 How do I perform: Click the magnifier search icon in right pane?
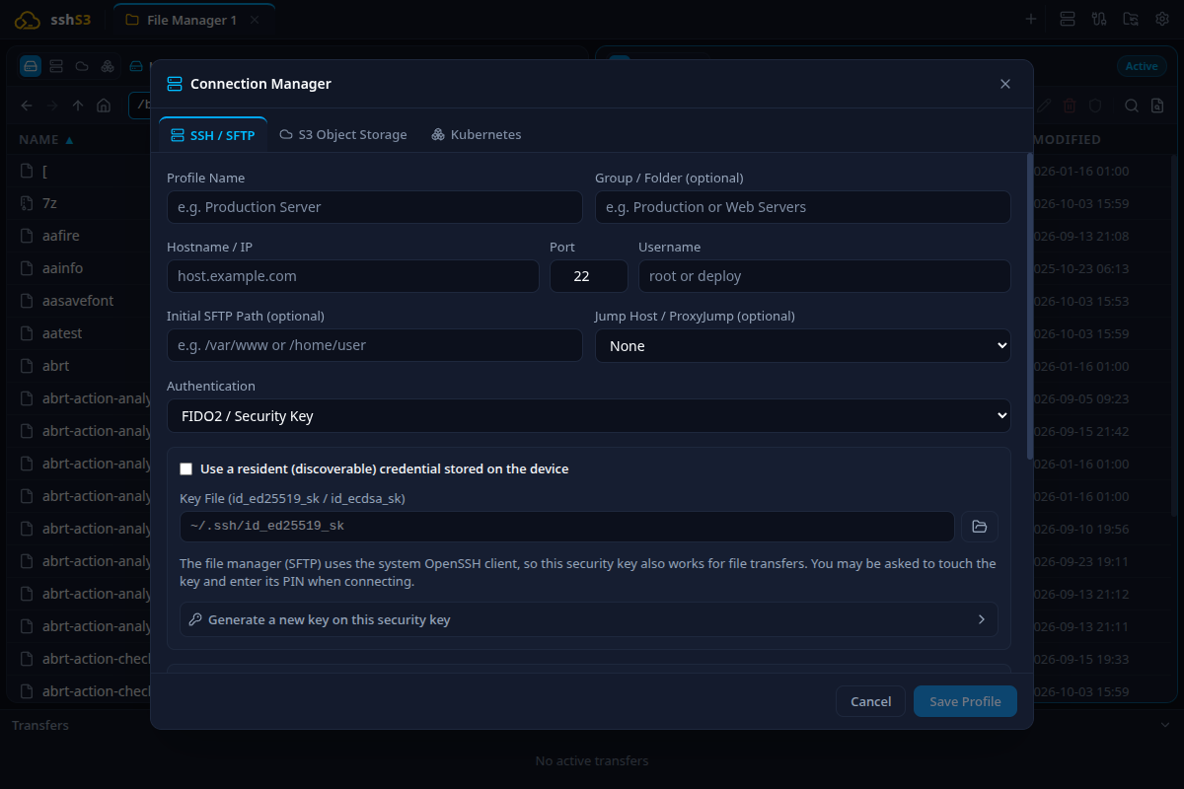tap(1133, 106)
